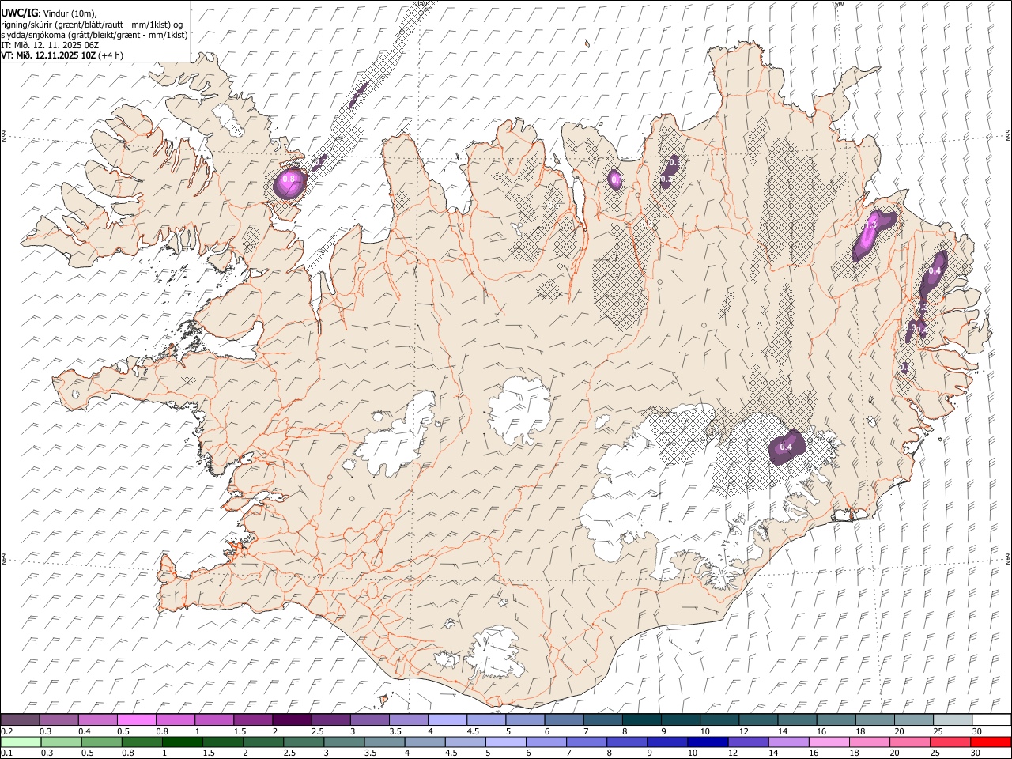Pick the upper legend swatch starting at 3.5
The width and height of the screenshot is (1012, 759).
coord(408,719)
